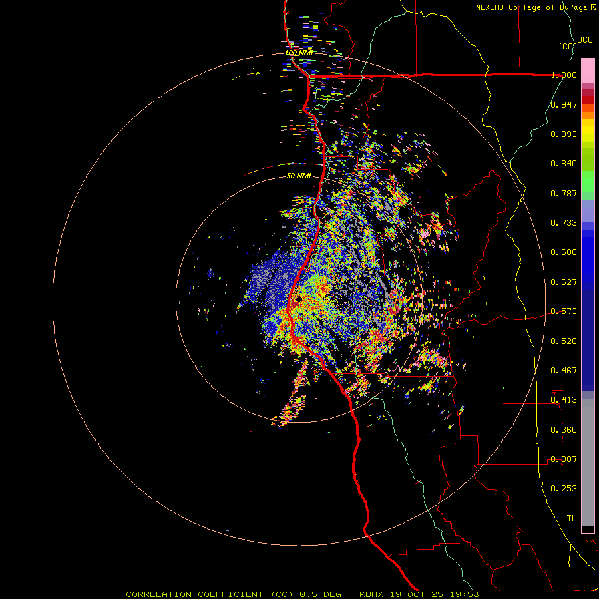Pick the pink color at the top of the color bar
Viewport: 599px width, 599px height.
pos(588,71)
